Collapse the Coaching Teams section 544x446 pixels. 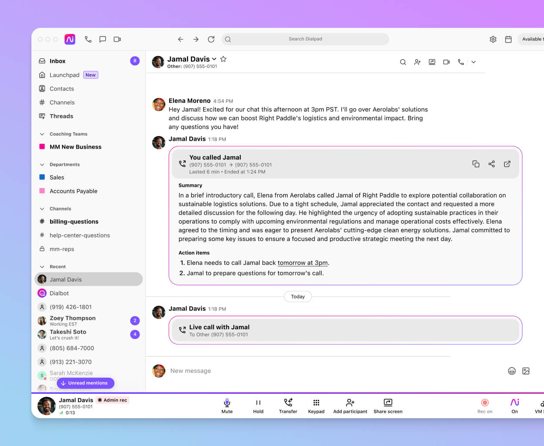coord(42,134)
